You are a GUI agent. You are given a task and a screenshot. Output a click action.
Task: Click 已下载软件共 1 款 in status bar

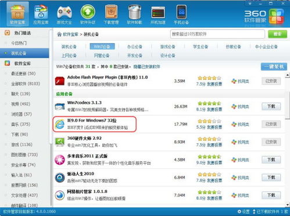coord(270,211)
